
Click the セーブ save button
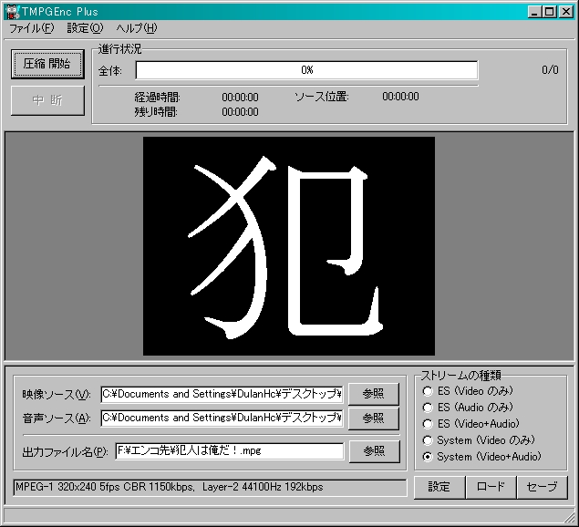click(x=543, y=487)
